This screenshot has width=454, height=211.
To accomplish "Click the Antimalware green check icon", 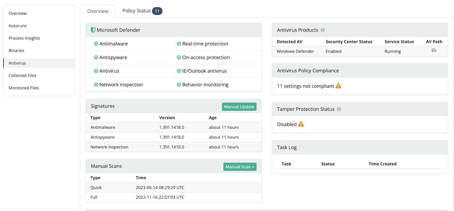I will [96, 44].
